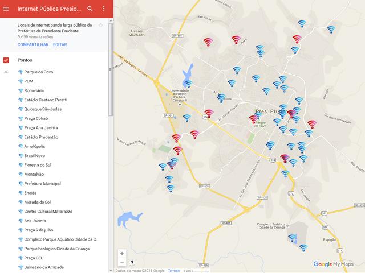Click red Wi-Fi marker beside Rua J label
The height and width of the screenshot is (273, 365).
tap(236, 40)
